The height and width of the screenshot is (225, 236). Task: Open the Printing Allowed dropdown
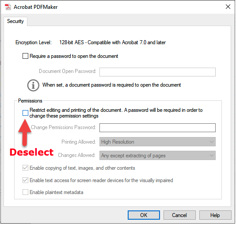coord(157,141)
